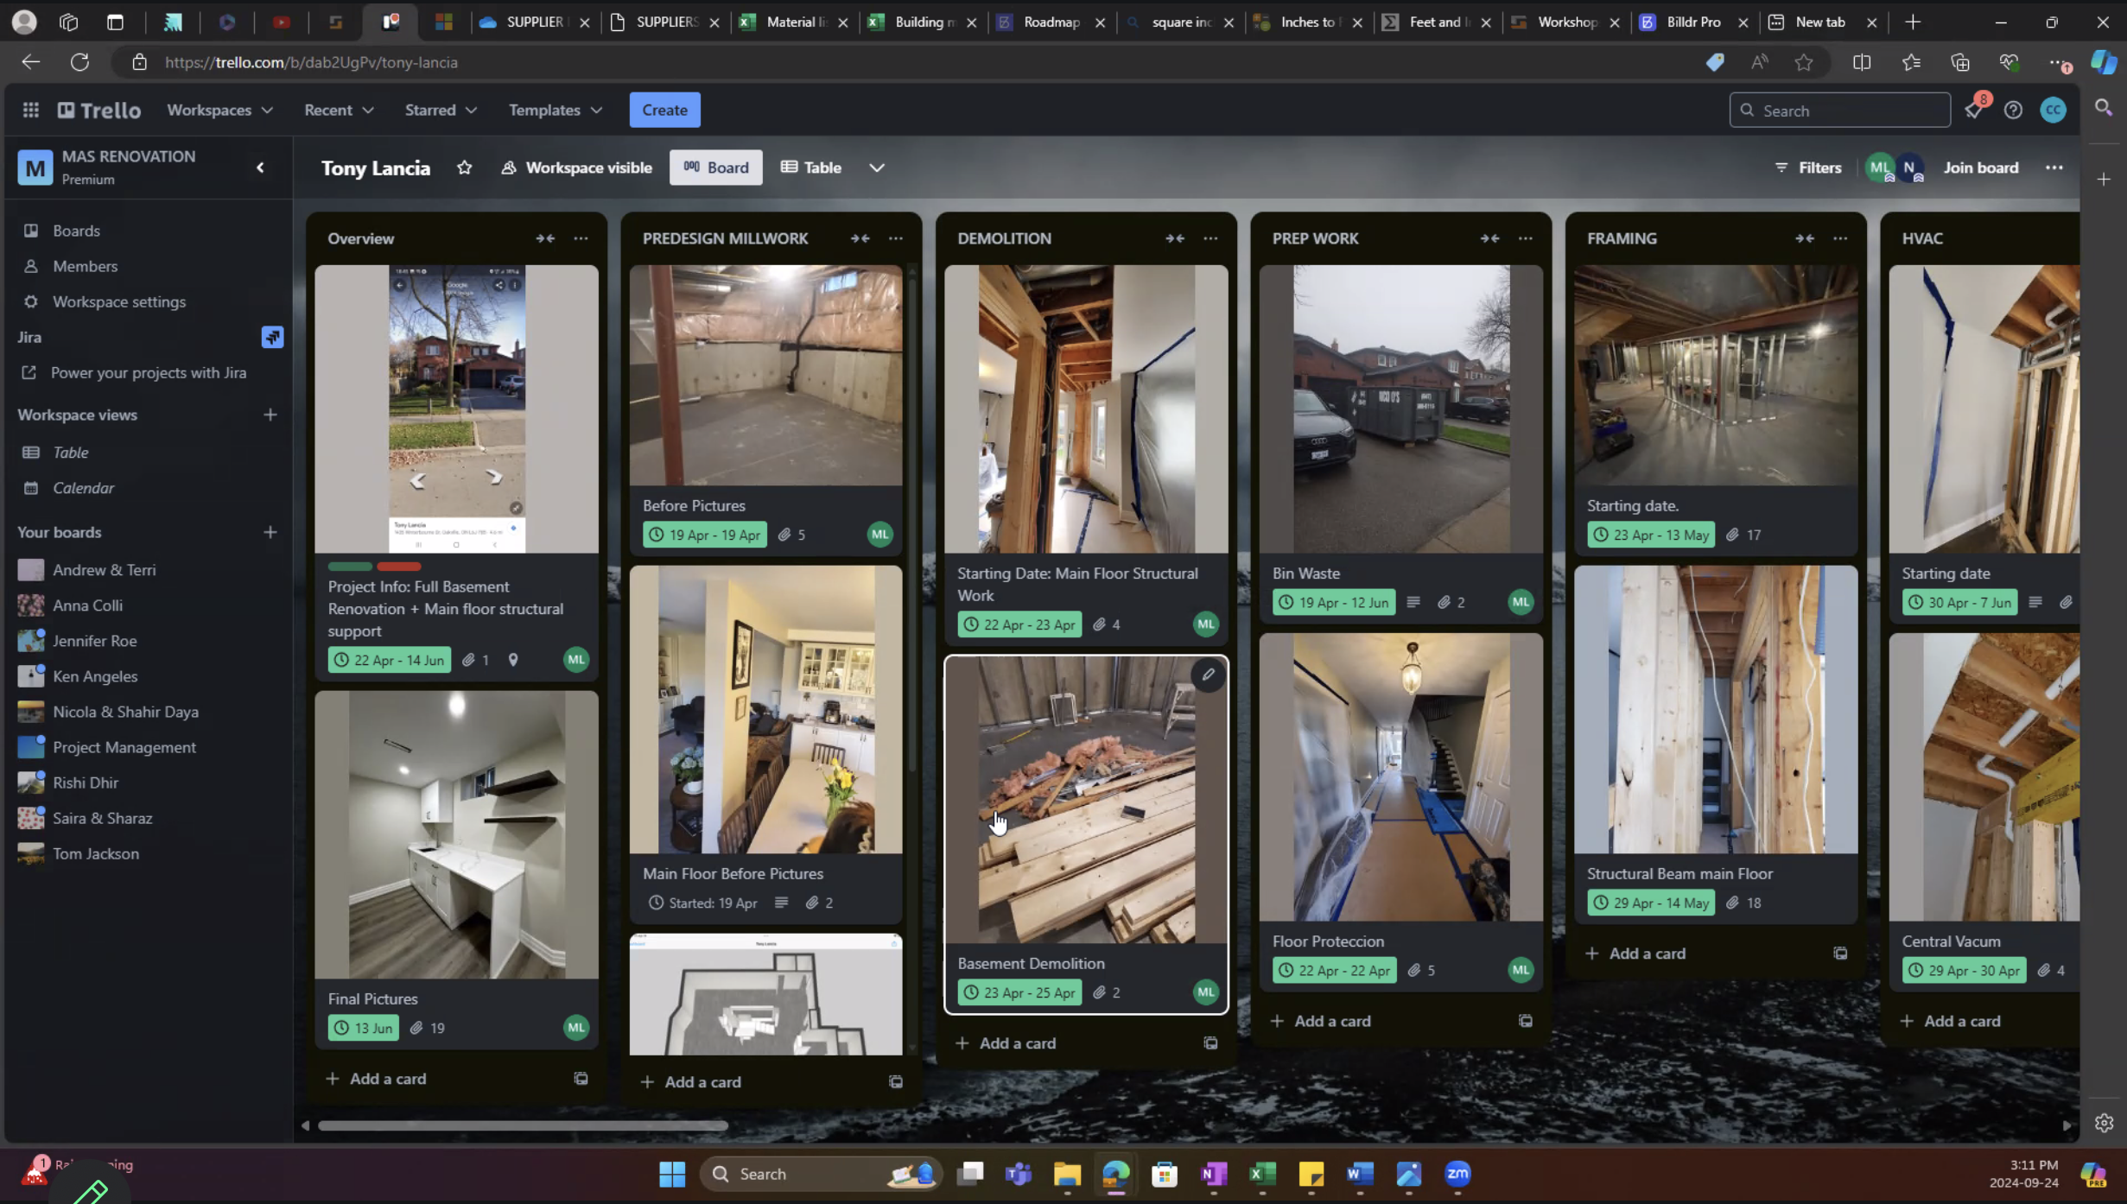Image resolution: width=2127 pixels, height=1204 pixels.
Task: Open the Templates dropdown menu
Action: (555, 110)
